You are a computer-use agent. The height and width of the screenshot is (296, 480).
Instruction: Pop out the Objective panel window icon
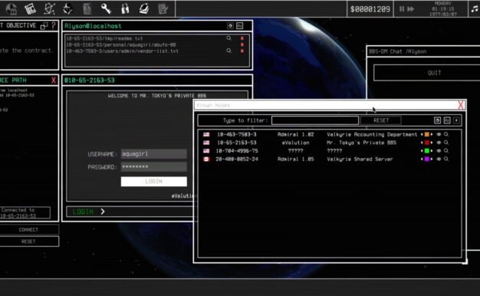click(44, 26)
